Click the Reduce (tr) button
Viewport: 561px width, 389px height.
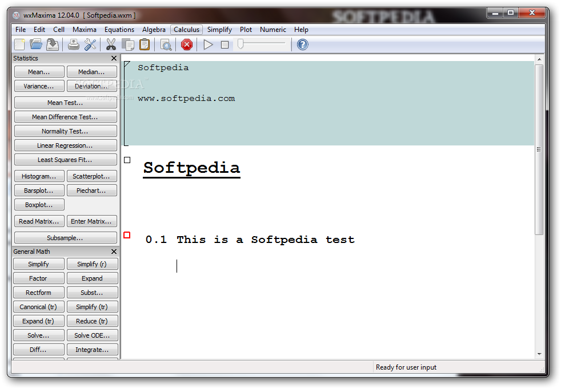pyautogui.click(x=93, y=321)
